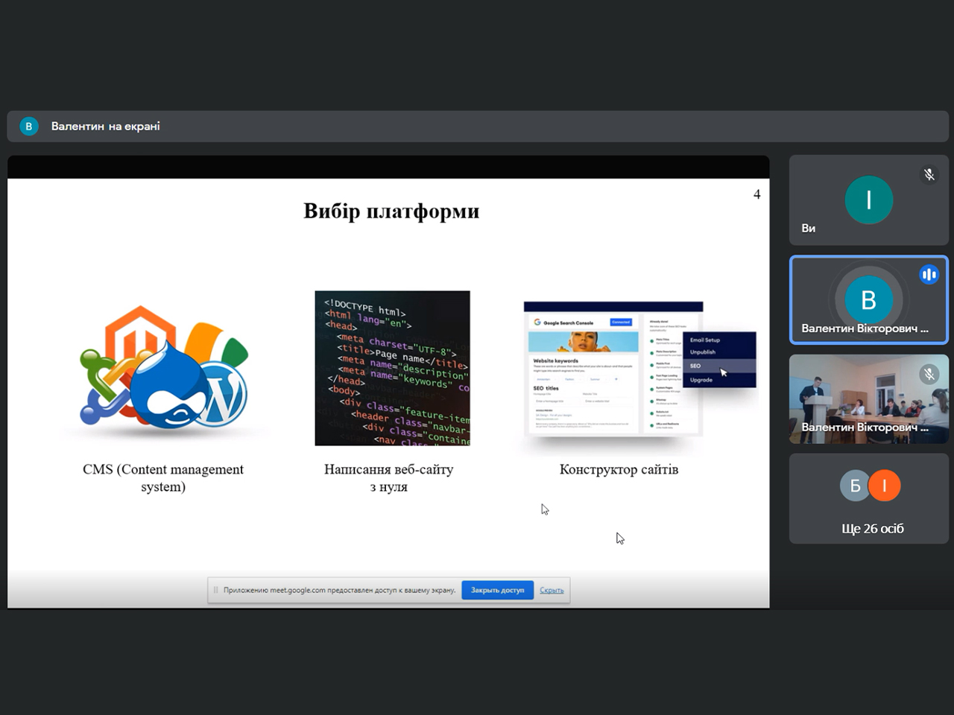Viewport: 954px width, 715px height.
Task: Click the 'Скрыть' link in sharing bar
Action: point(552,590)
